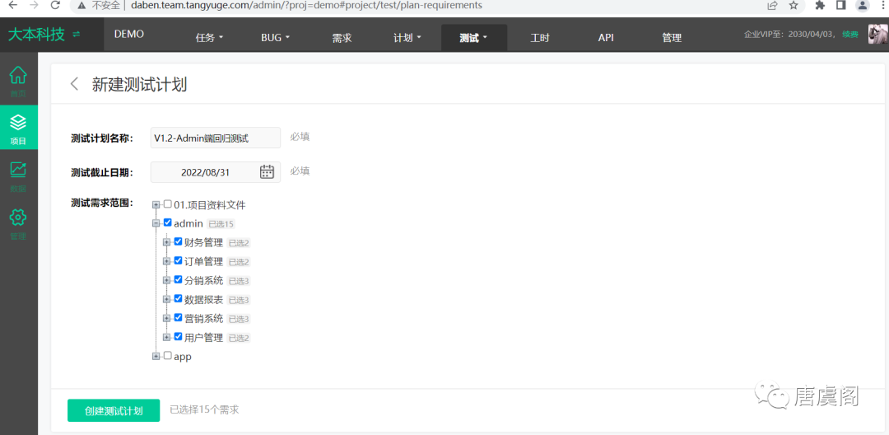Expand the 营销系统 tree node
Image resolution: width=889 pixels, height=435 pixels.
click(166, 319)
